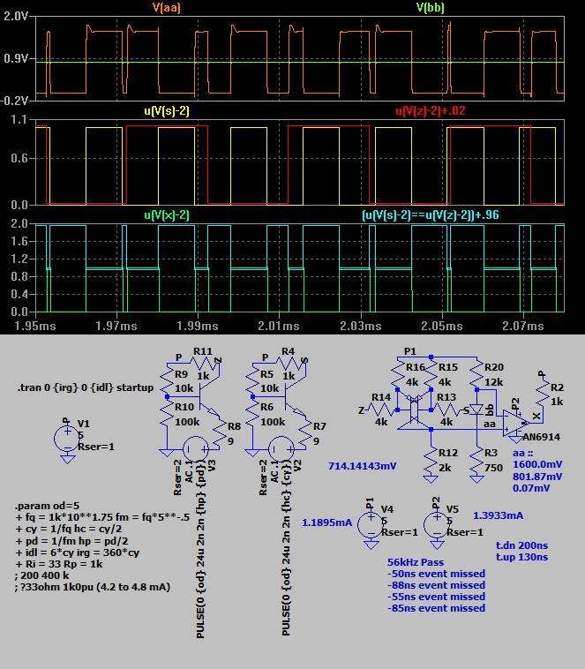Screen dimensions: 585x669
Task: Click the V4 voltage source symbol
Action: click(369, 521)
